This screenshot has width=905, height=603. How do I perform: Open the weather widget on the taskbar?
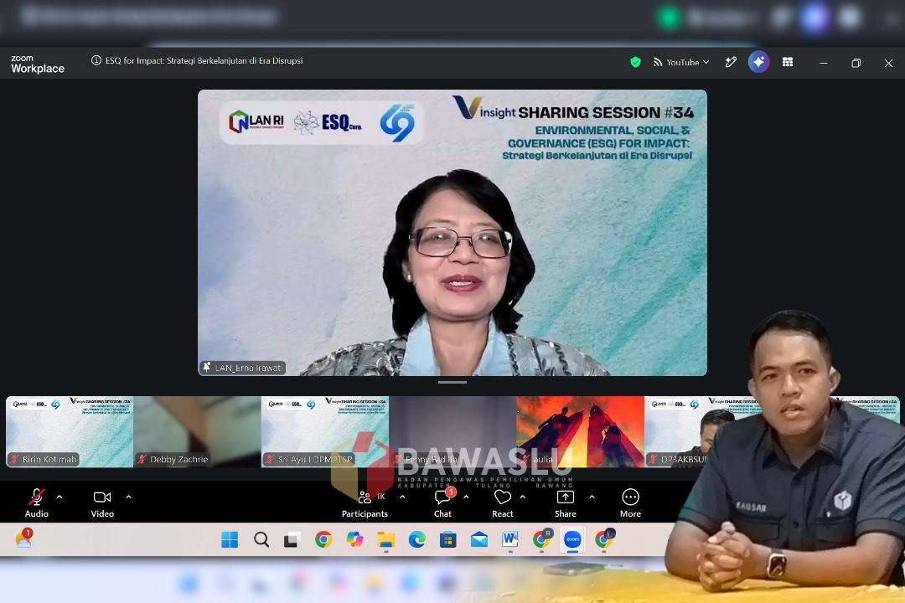coord(23,539)
